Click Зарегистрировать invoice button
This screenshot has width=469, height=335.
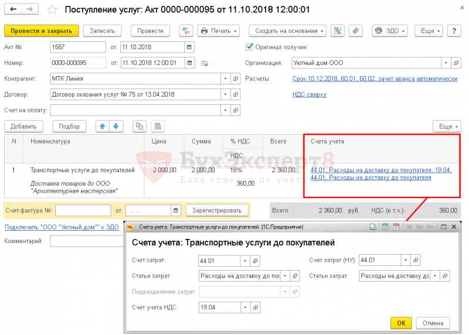tap(217, 210)
